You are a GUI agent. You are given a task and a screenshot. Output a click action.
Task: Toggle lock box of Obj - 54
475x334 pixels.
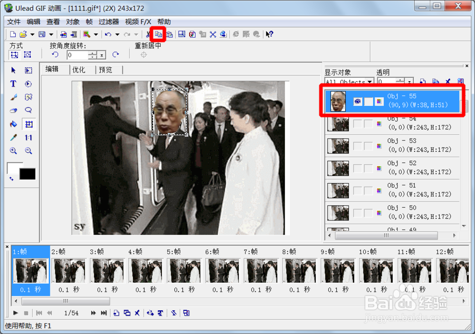coord(369,123)
